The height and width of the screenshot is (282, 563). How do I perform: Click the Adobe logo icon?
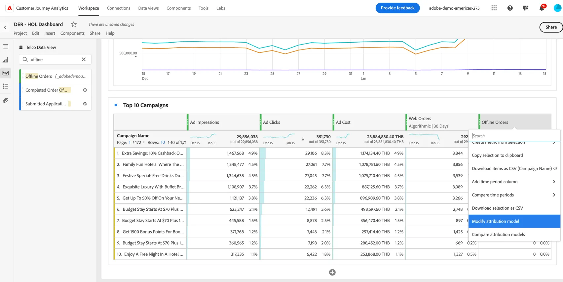[x=10, y=8]
